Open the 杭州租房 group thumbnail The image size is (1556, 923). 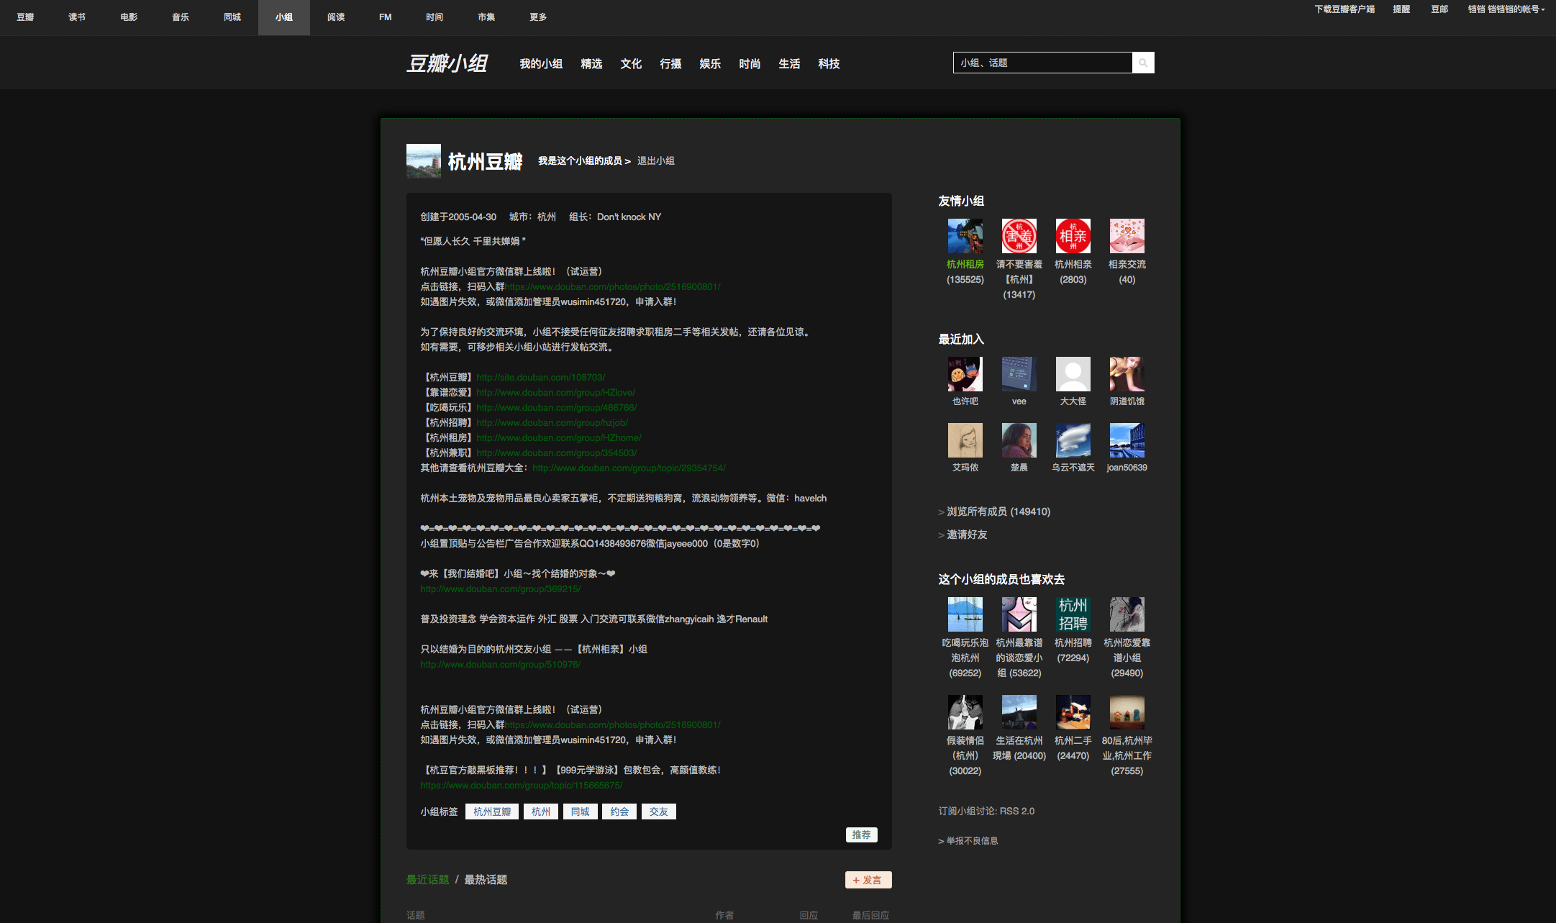(x=965, y=236)
